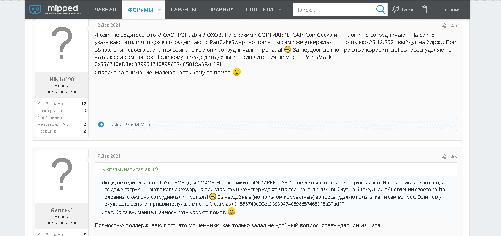
Task: Click share icon on post #6
Action: (x=444, y=157)
